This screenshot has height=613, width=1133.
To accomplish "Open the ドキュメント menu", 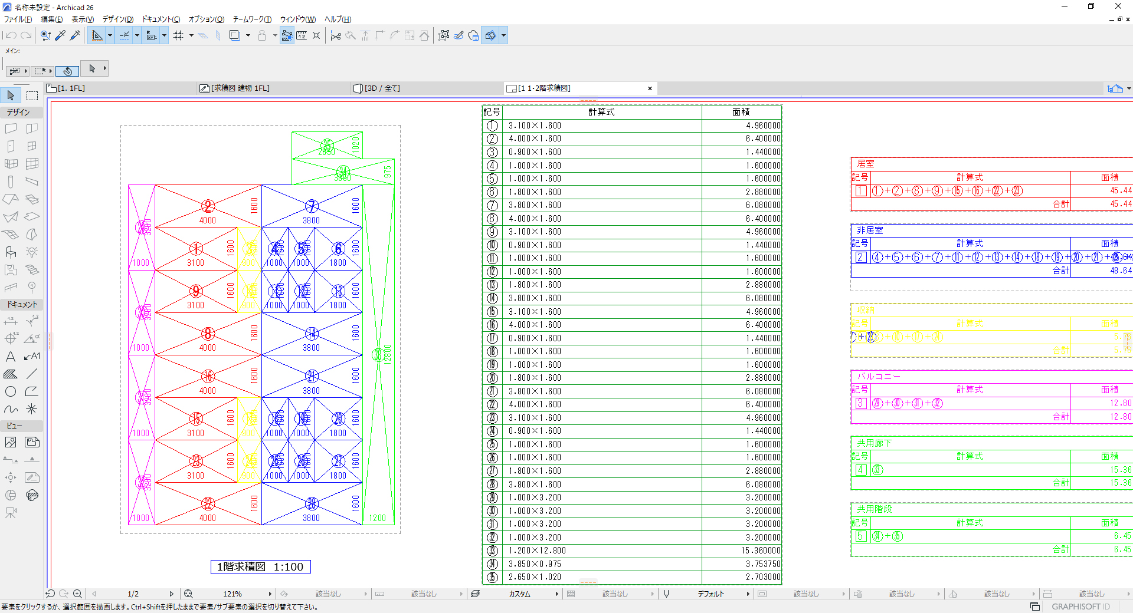I will click(161, 19).
